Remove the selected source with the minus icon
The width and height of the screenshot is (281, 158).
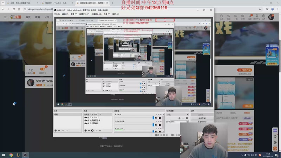89,130
